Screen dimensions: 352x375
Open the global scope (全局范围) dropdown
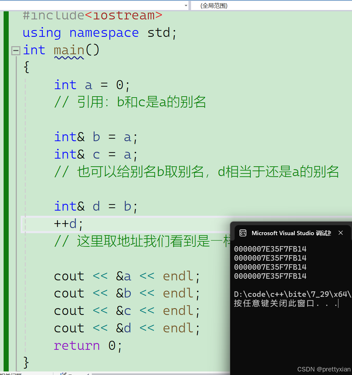tap(271, 5)
